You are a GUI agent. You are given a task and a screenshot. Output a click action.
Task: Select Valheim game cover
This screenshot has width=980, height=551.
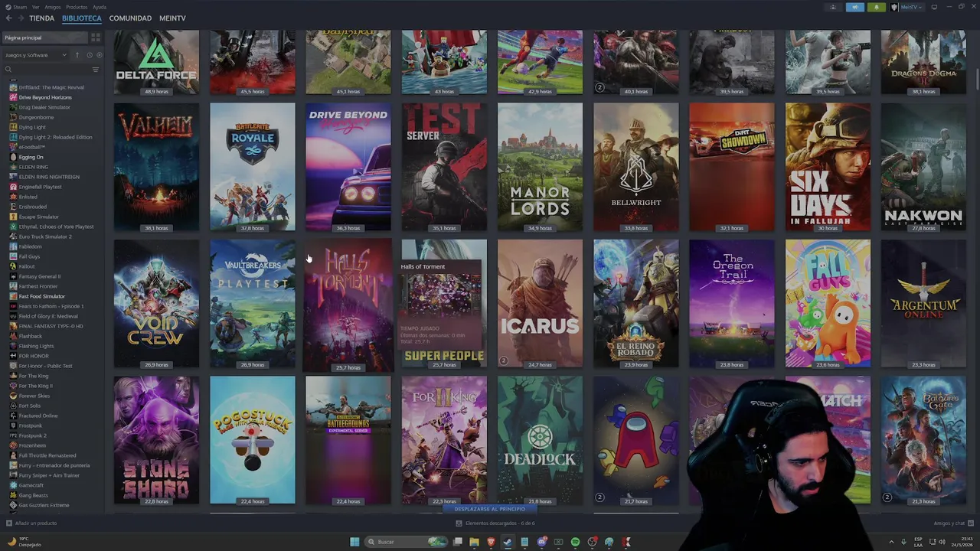[x=156, y=167]
